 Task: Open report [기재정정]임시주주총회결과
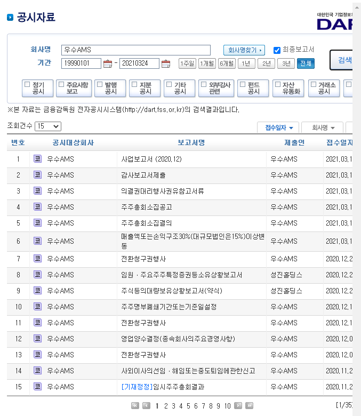click(x=163, y=387)
